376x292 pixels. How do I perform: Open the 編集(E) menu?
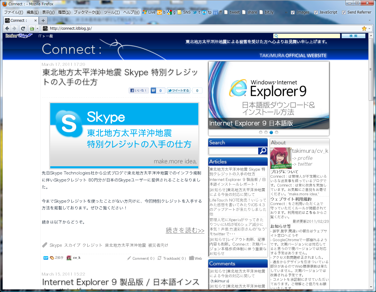[33, 12]
